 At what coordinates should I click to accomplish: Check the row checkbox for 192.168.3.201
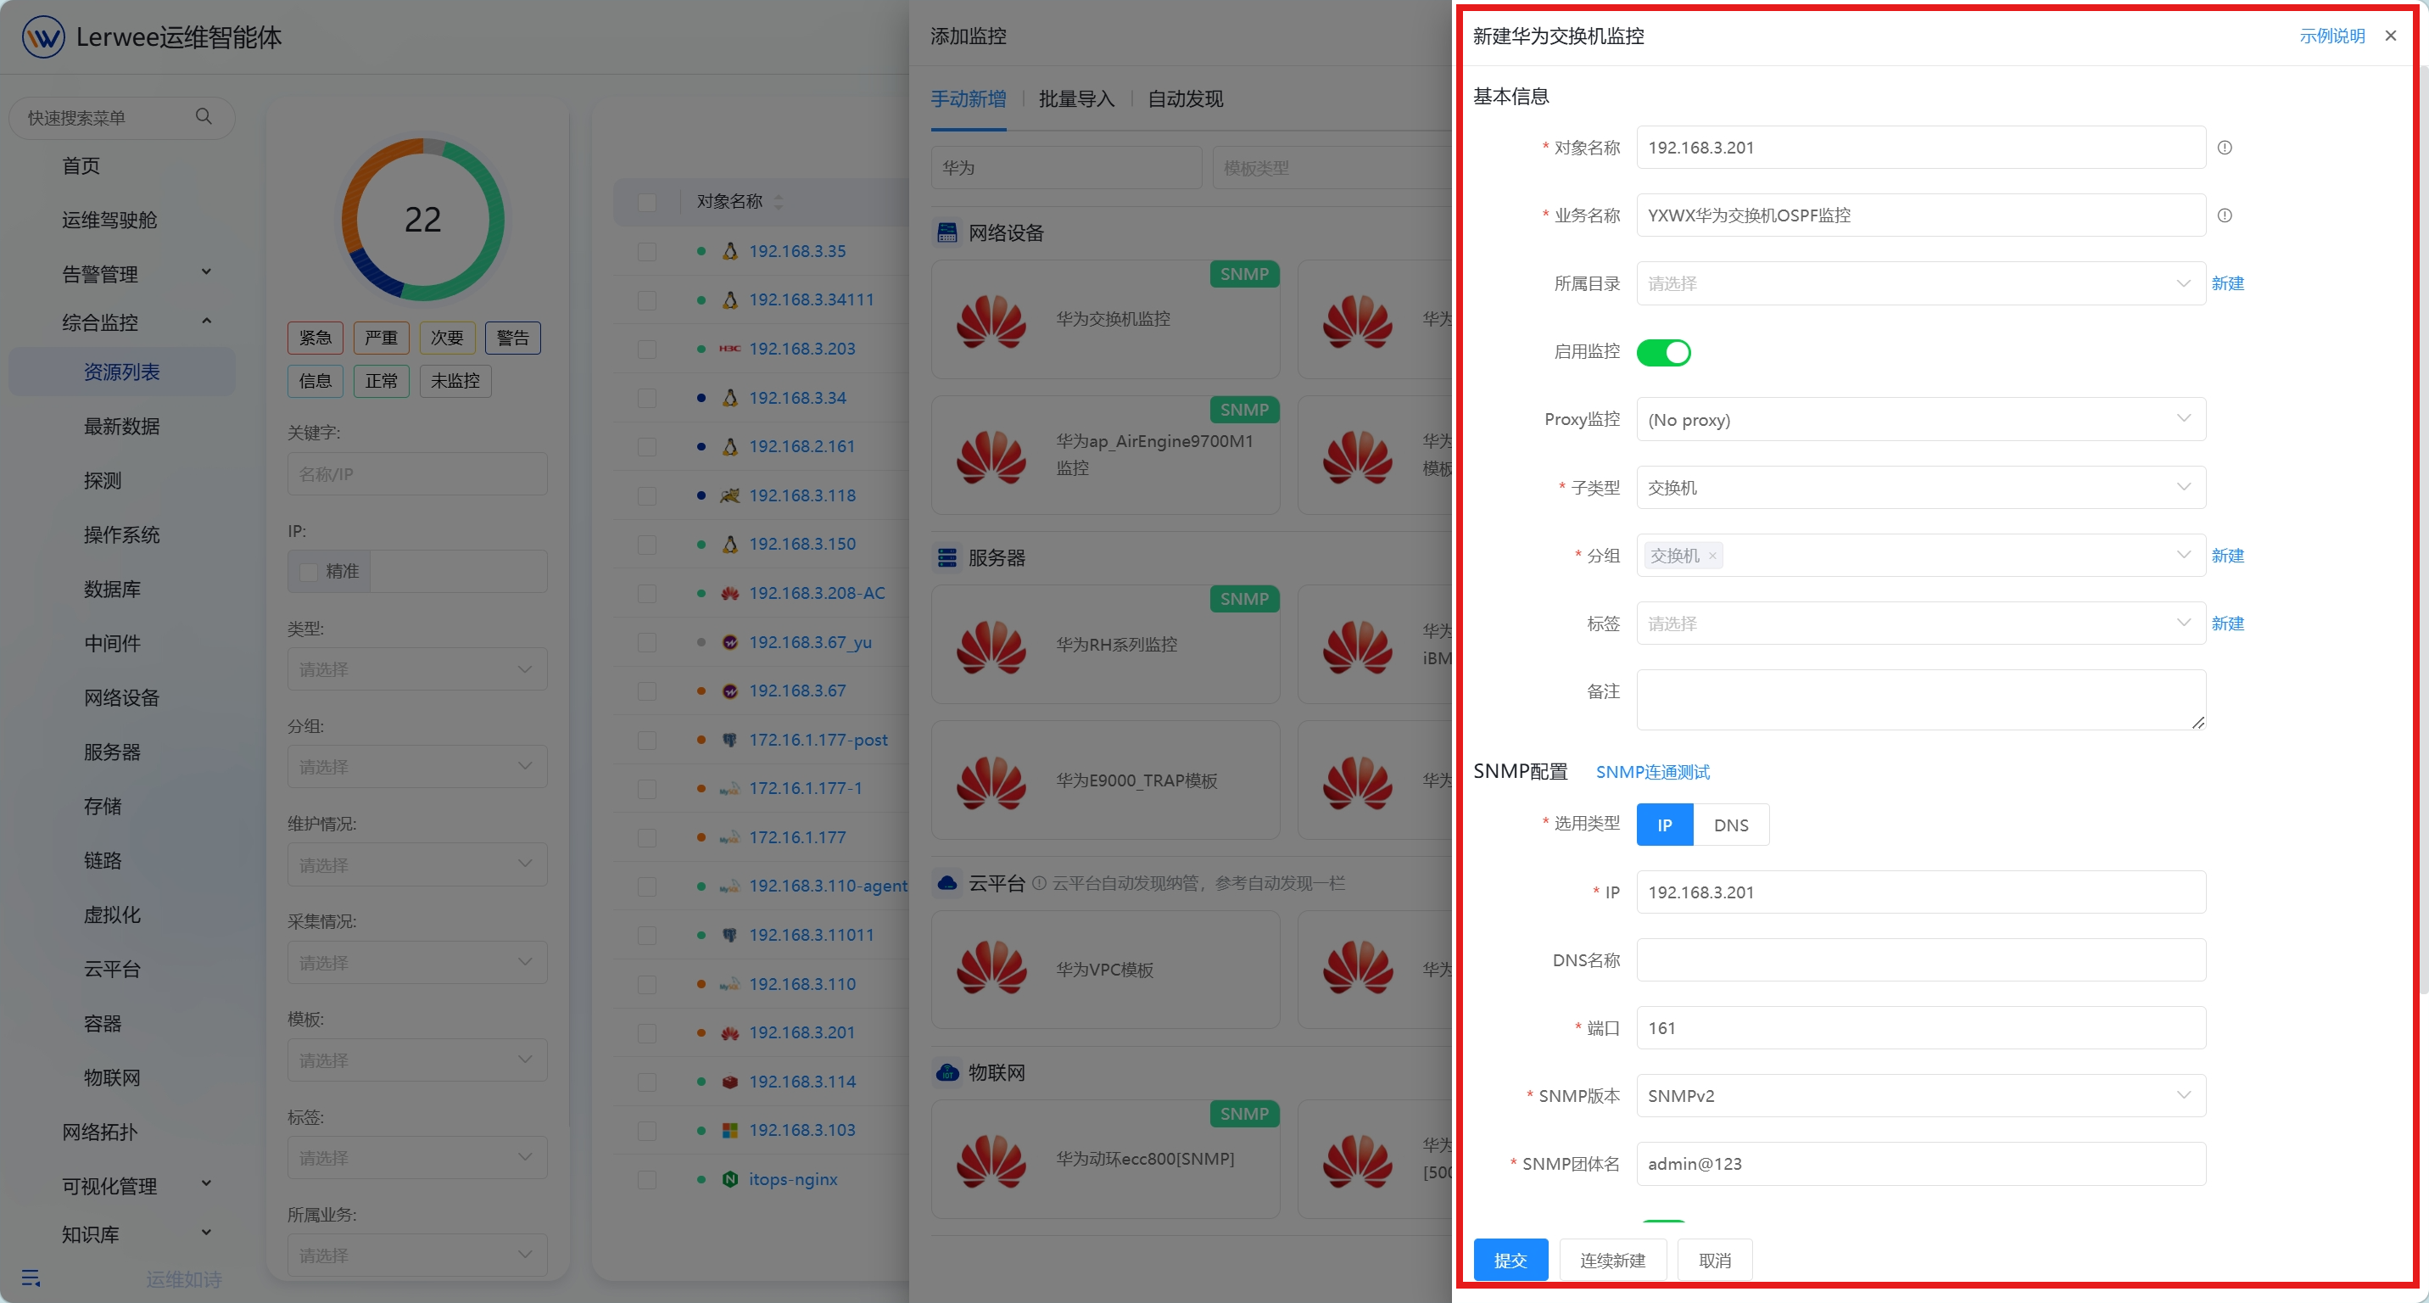point(647,1032)
